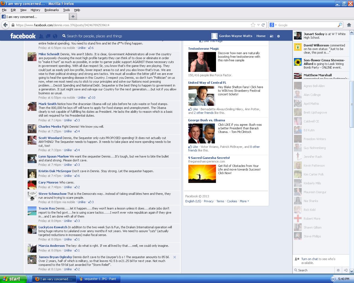Reload the page with the refresh icon
The width and height of the screenshot is (354, 283).
pos(263,25)
